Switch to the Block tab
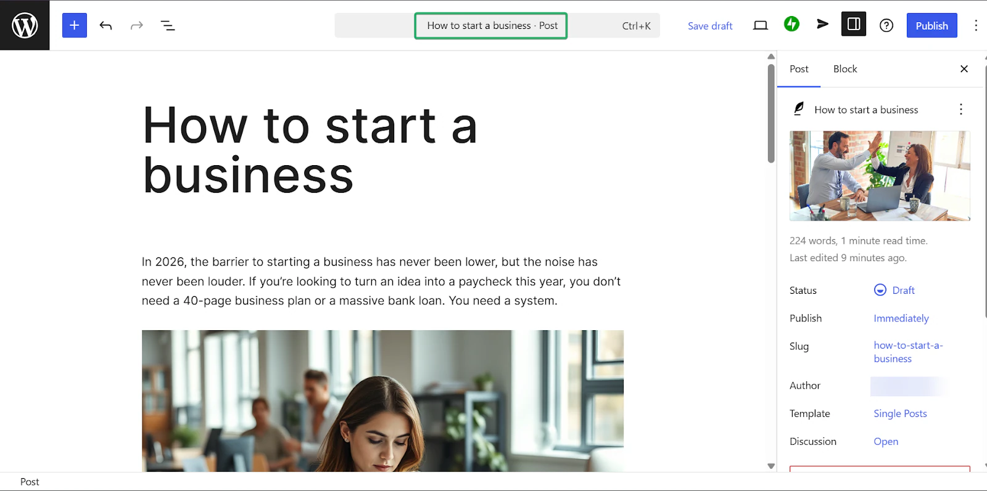 pyautogui.click(x=845, y=69)
